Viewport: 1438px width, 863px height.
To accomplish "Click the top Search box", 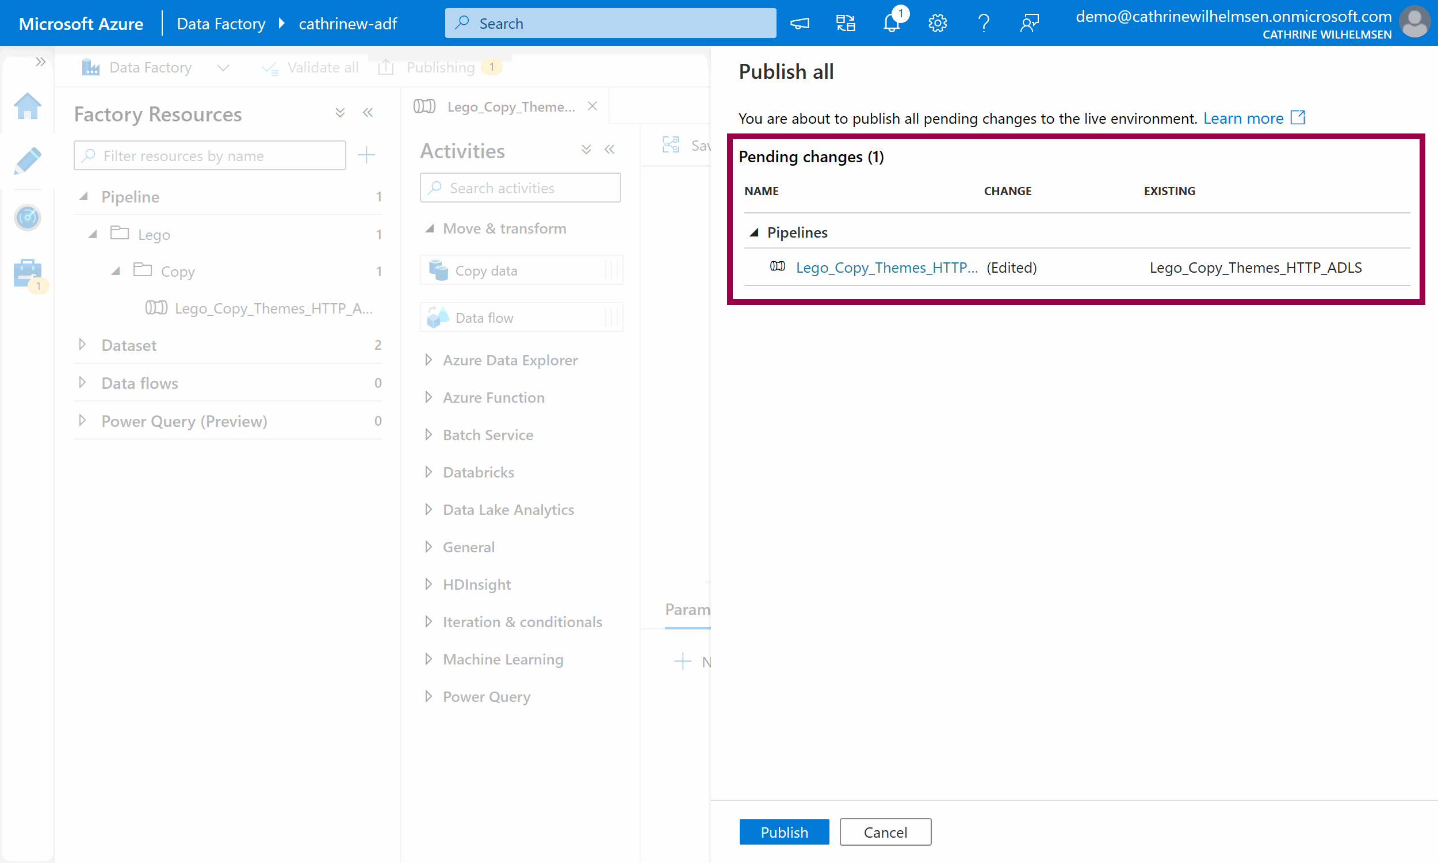I will point(610,23).
